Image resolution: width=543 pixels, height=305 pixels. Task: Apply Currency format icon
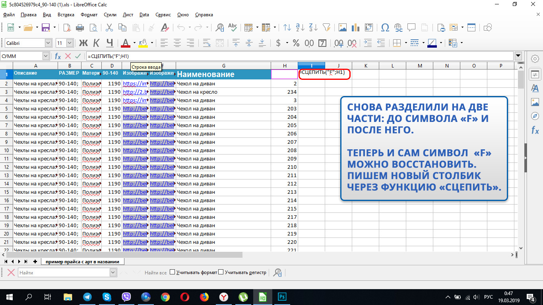[x=278, y=43]
